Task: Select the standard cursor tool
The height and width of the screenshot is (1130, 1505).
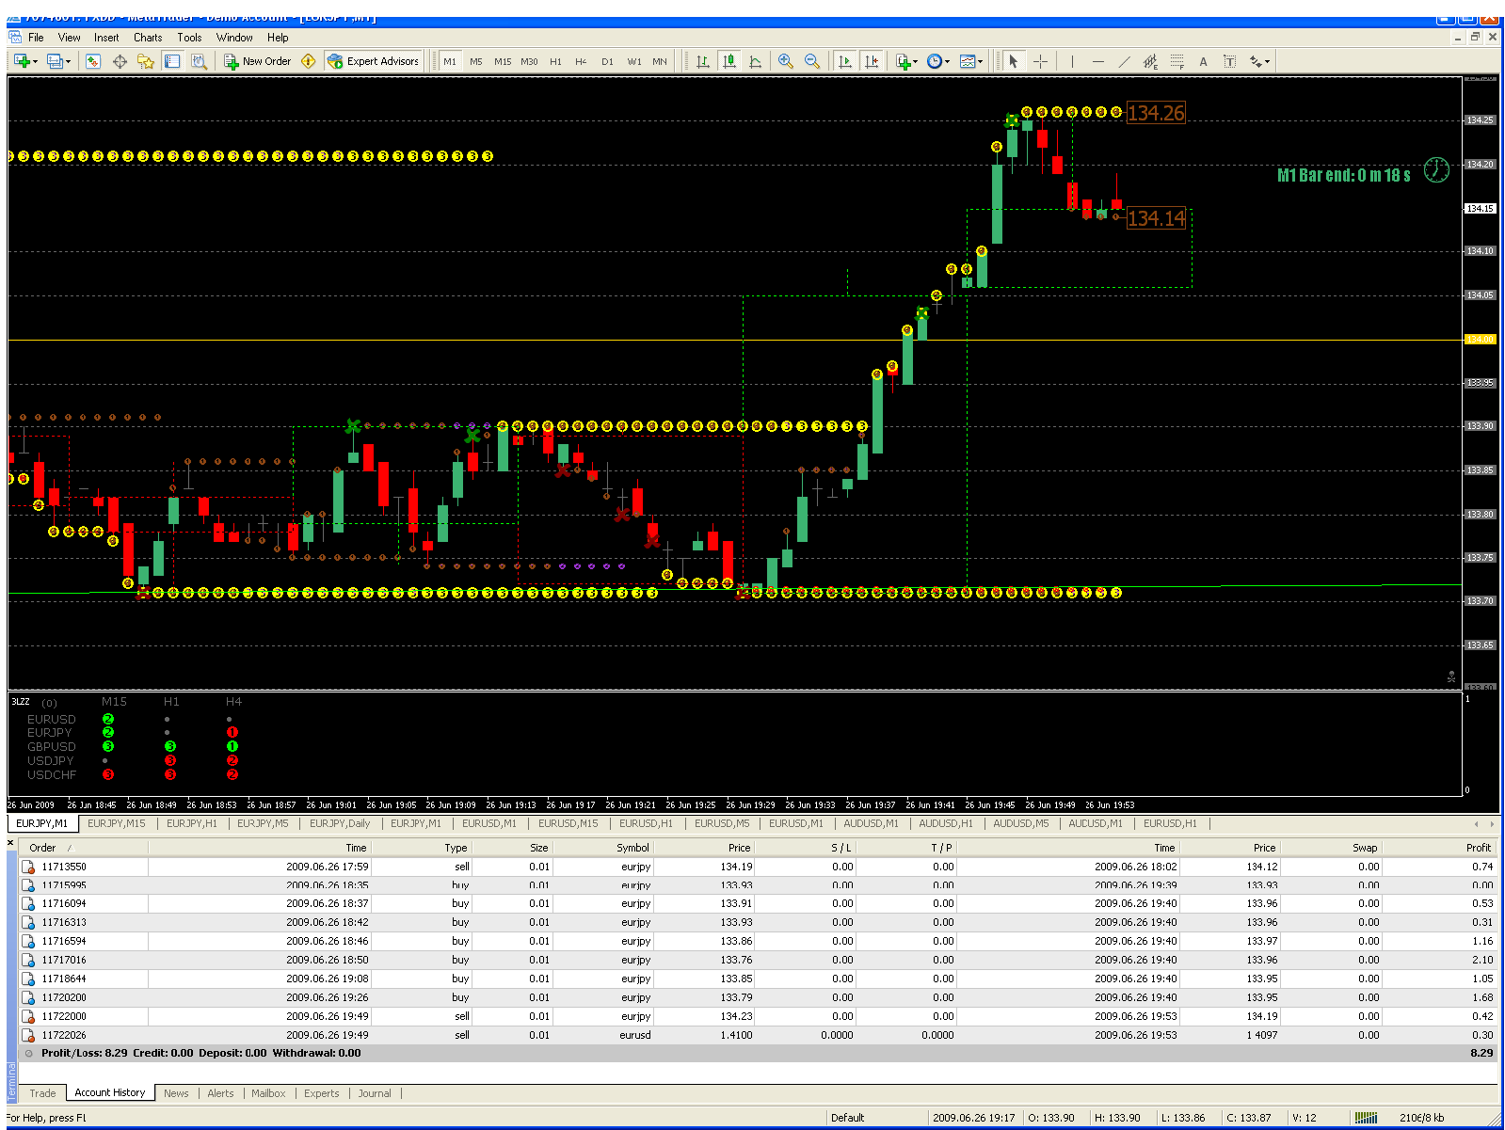Action: coord(1014,61)
